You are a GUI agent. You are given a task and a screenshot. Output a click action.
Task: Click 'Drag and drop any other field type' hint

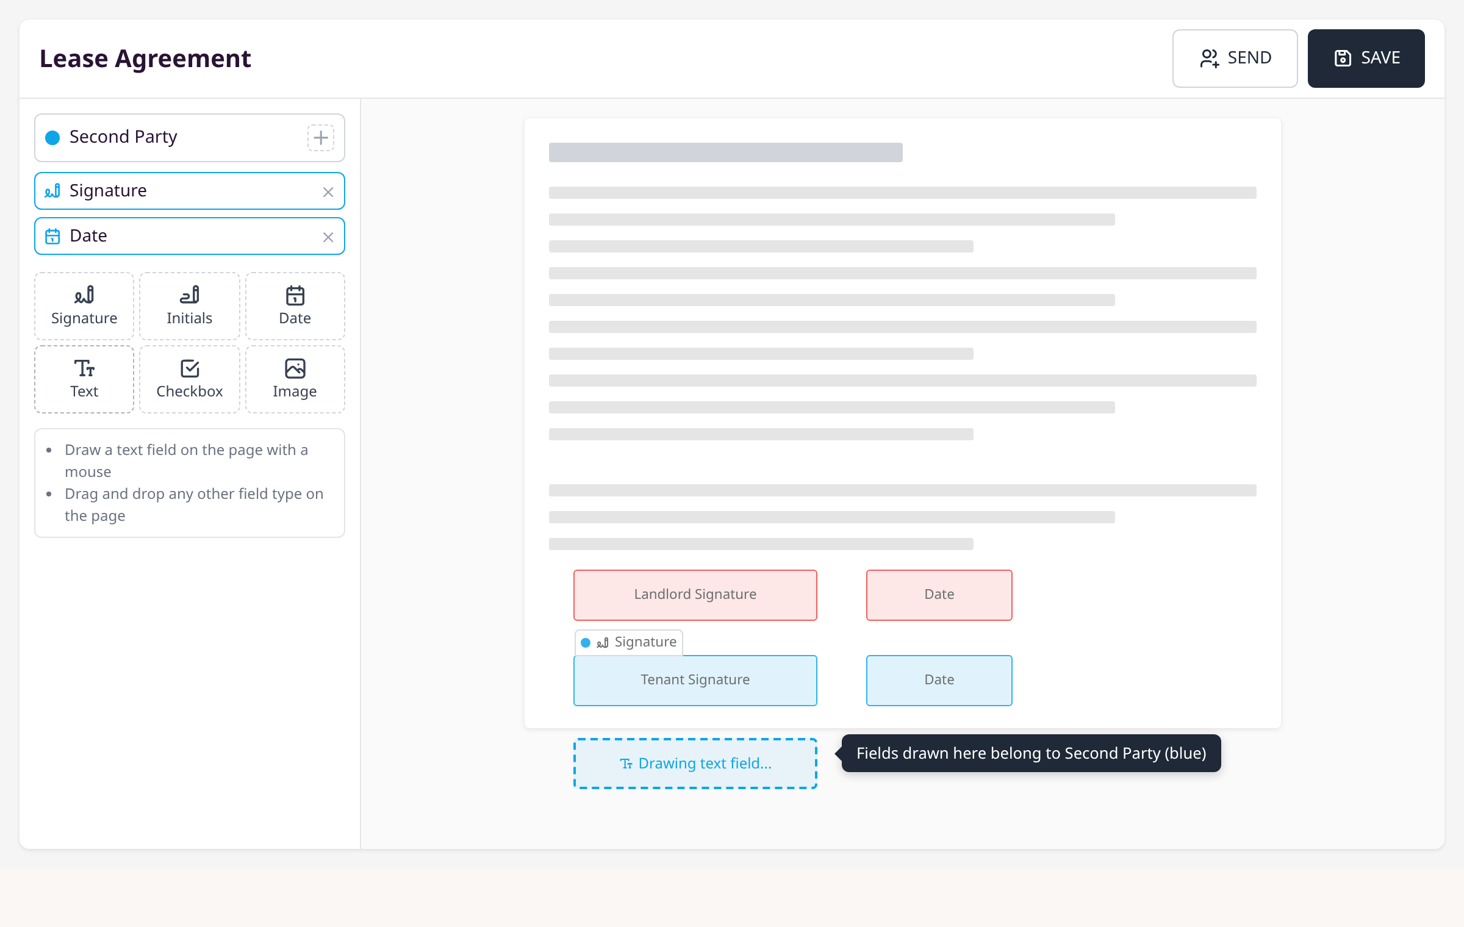tap(194, 505)
